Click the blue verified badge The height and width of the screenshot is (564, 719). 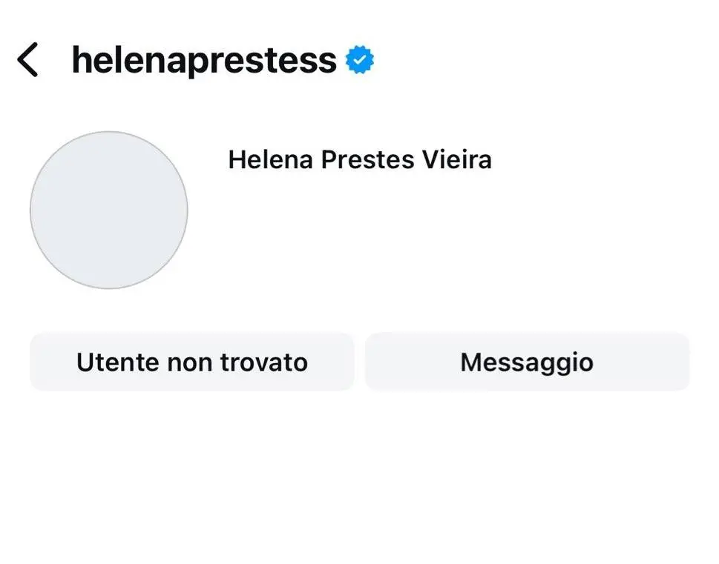[x=360, y=60]
